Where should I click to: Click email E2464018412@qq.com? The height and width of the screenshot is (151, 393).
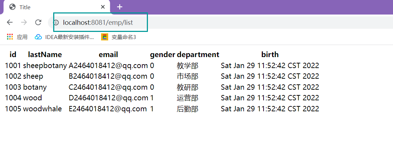(108, 109)
